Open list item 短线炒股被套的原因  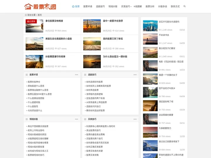(x=37, y=134)
